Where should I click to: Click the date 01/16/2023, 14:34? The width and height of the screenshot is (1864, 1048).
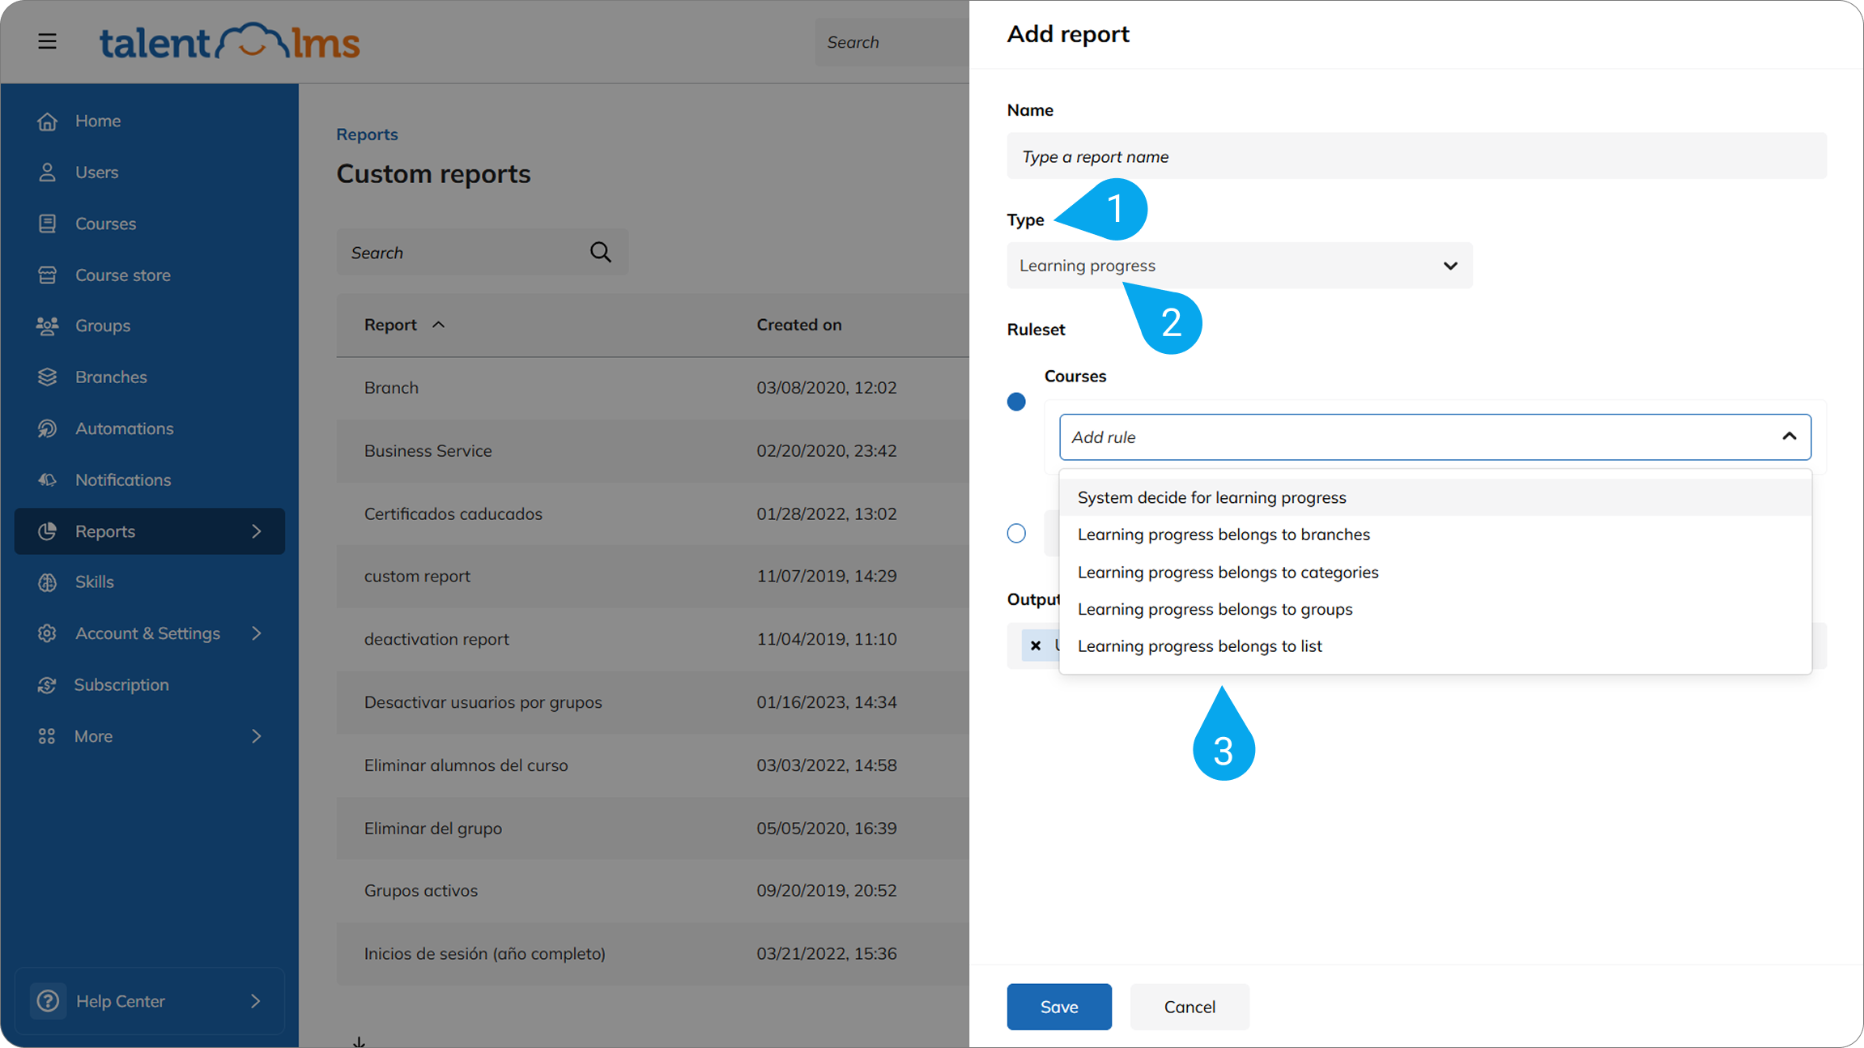click(x=826, y=702)
